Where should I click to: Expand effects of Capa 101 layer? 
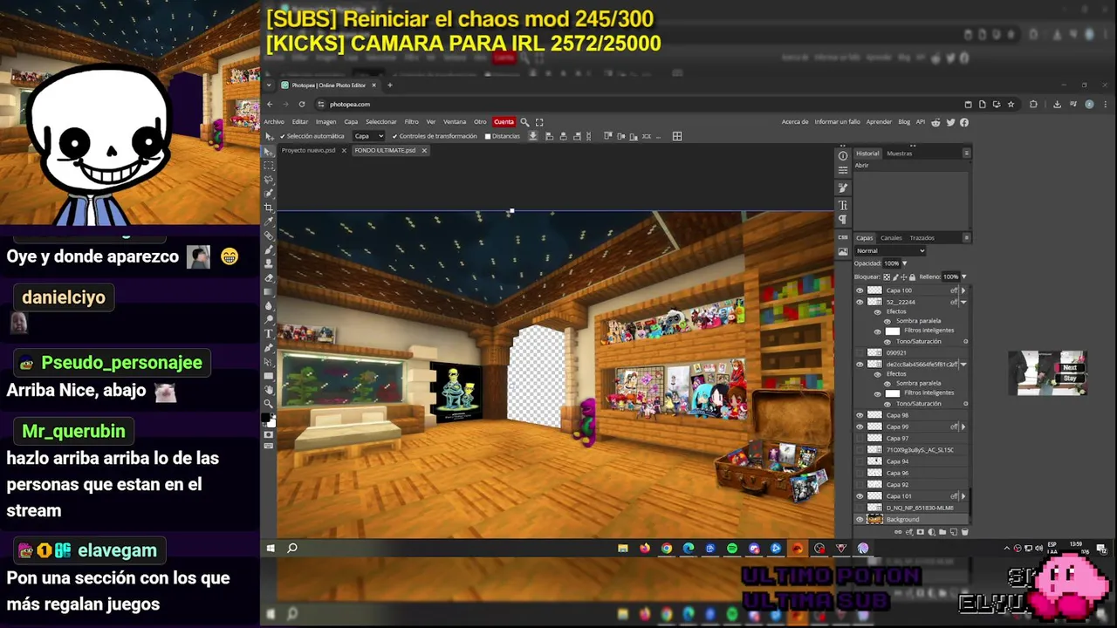point(963,495)
